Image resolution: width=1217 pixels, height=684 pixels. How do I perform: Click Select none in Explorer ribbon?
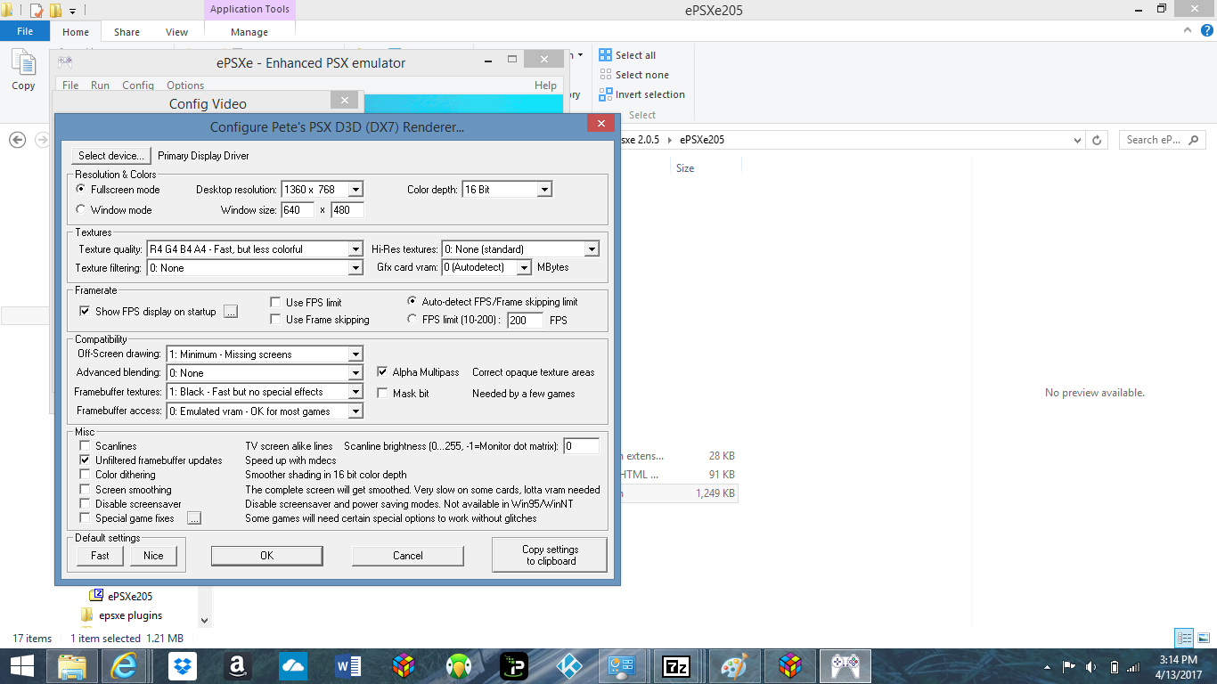pyautogui.click(x=633, y=75)
